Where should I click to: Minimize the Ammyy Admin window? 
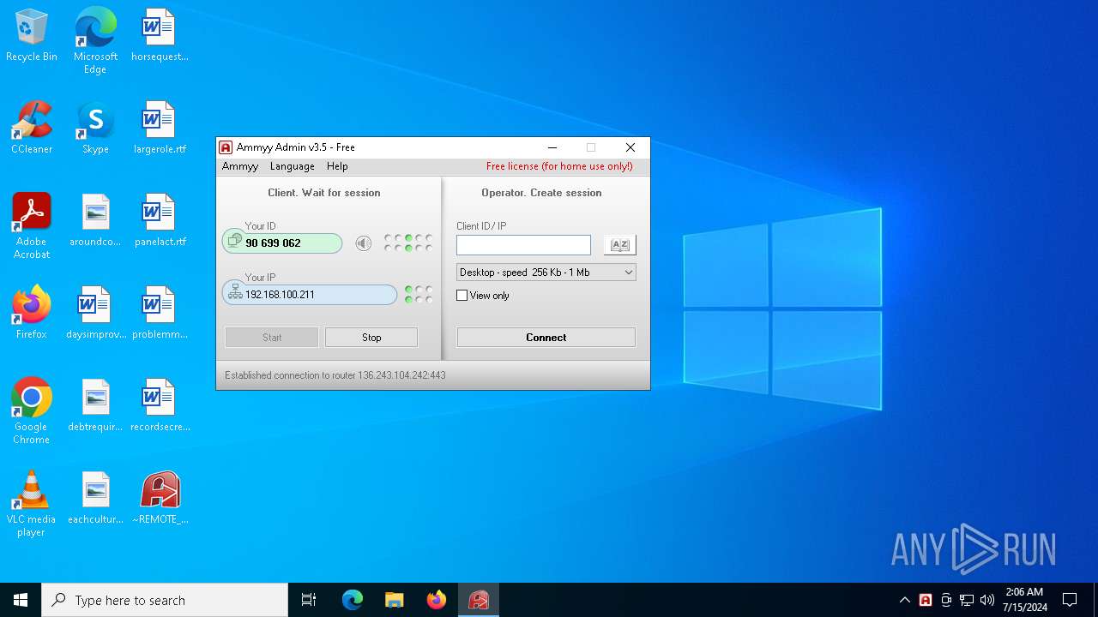[552, 147]
